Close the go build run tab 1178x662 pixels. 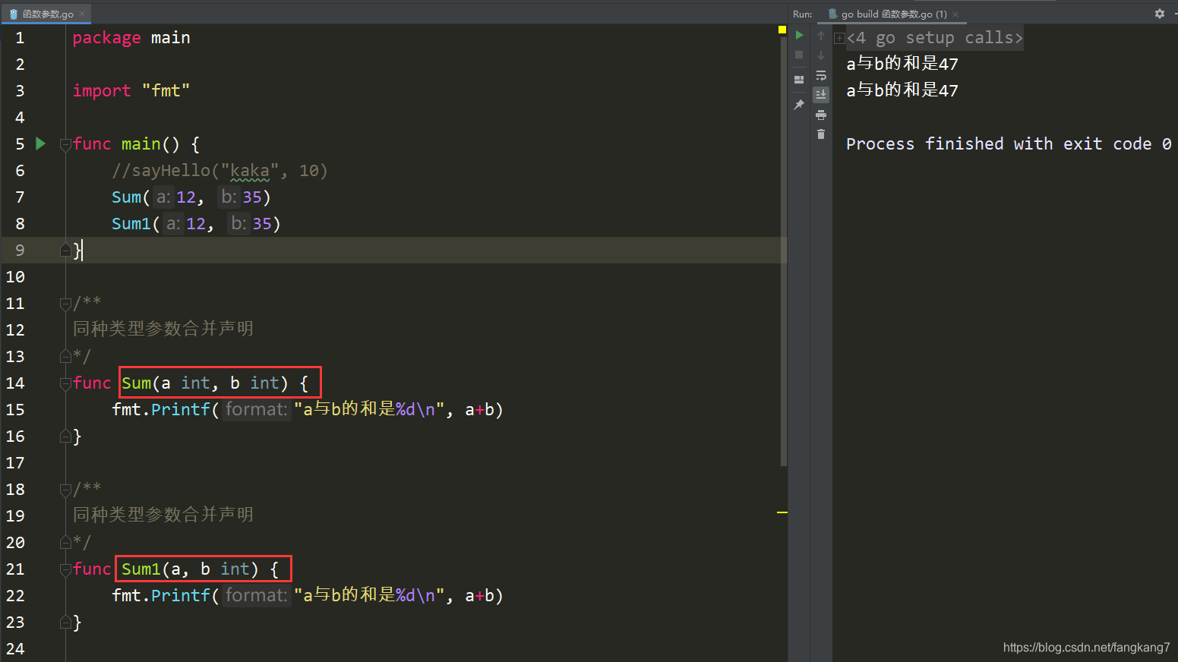[955, 14]
